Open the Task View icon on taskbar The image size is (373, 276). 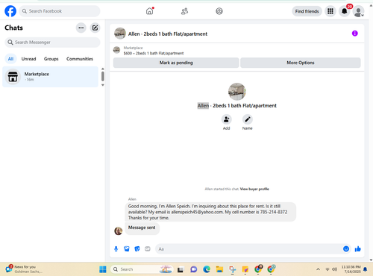(181, 269)
